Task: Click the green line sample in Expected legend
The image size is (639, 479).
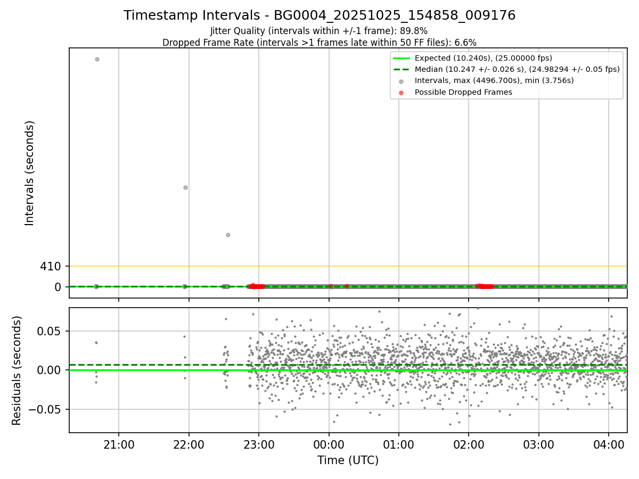Action: click(x=402, y=58)
